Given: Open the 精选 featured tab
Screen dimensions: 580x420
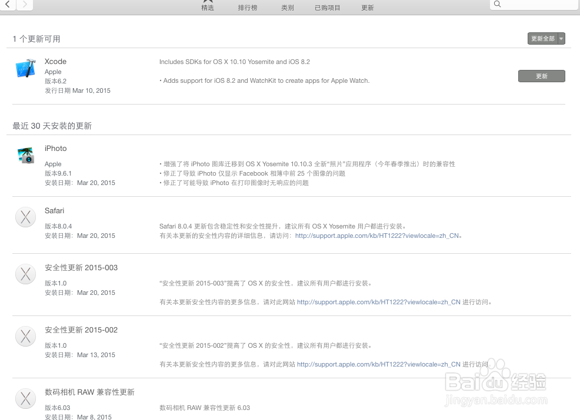Looking at the screenshot, I should [x=208, y=6].
